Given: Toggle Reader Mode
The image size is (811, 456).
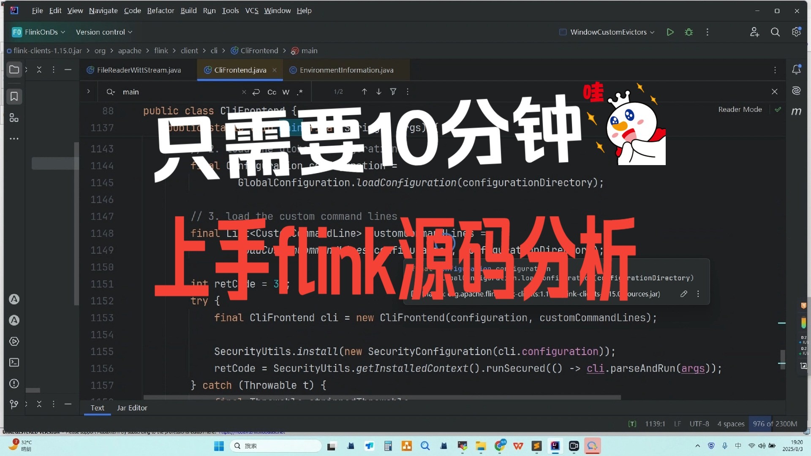Looking at the screenshot, I should [740, 109].
